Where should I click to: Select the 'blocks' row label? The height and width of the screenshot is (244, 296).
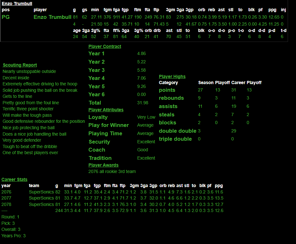[x=168, y=122]
